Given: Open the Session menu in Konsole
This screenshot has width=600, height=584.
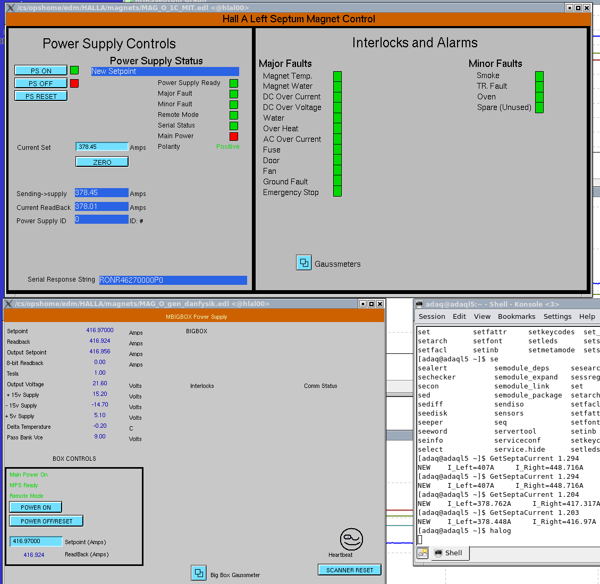Looking at the screenshot, I should coord(432,317).
